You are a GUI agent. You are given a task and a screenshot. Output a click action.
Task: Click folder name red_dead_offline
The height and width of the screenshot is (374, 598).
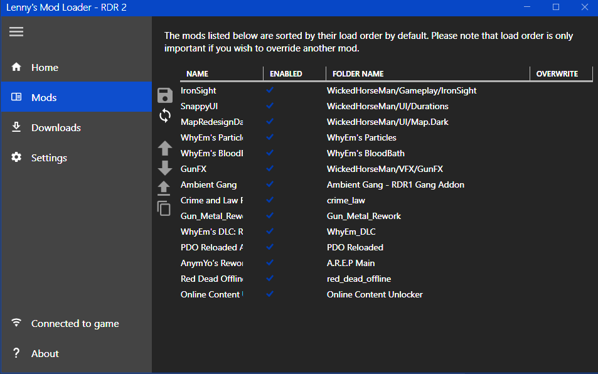359,279
